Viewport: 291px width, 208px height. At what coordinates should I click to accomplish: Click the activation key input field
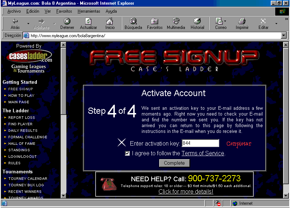coord(200,143)
